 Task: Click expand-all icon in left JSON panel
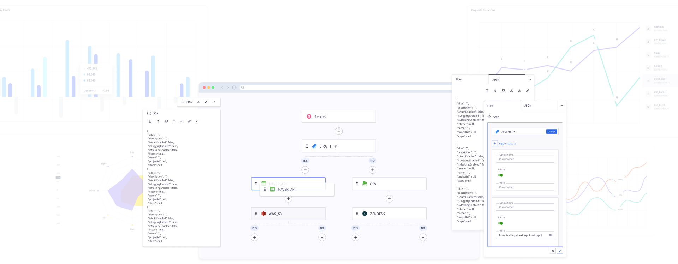pyautogui.click(x=150, y=121)
